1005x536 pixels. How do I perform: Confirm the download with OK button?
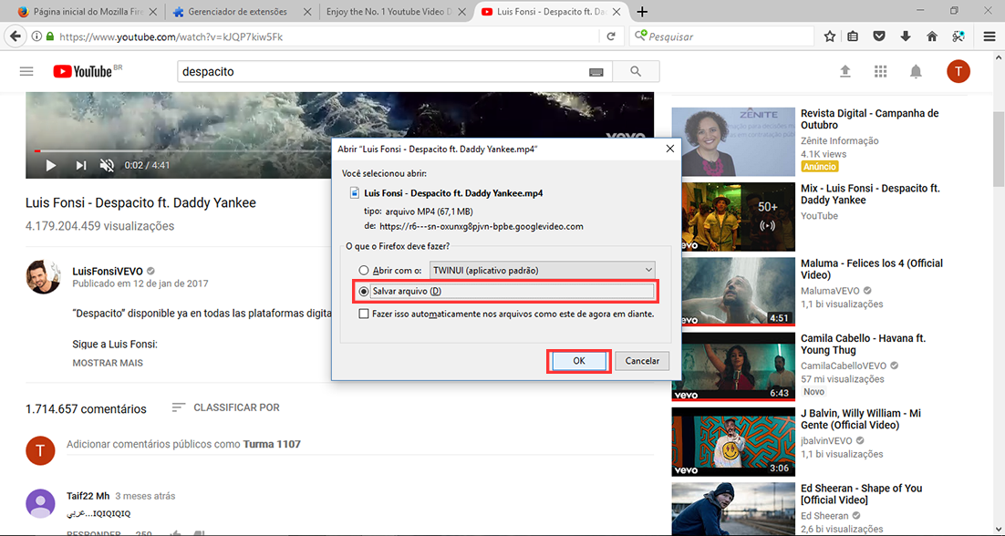(579, 361)
